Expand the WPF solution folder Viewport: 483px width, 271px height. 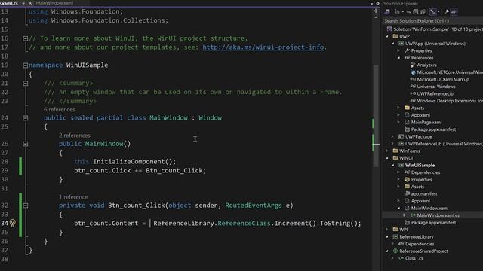387,230
